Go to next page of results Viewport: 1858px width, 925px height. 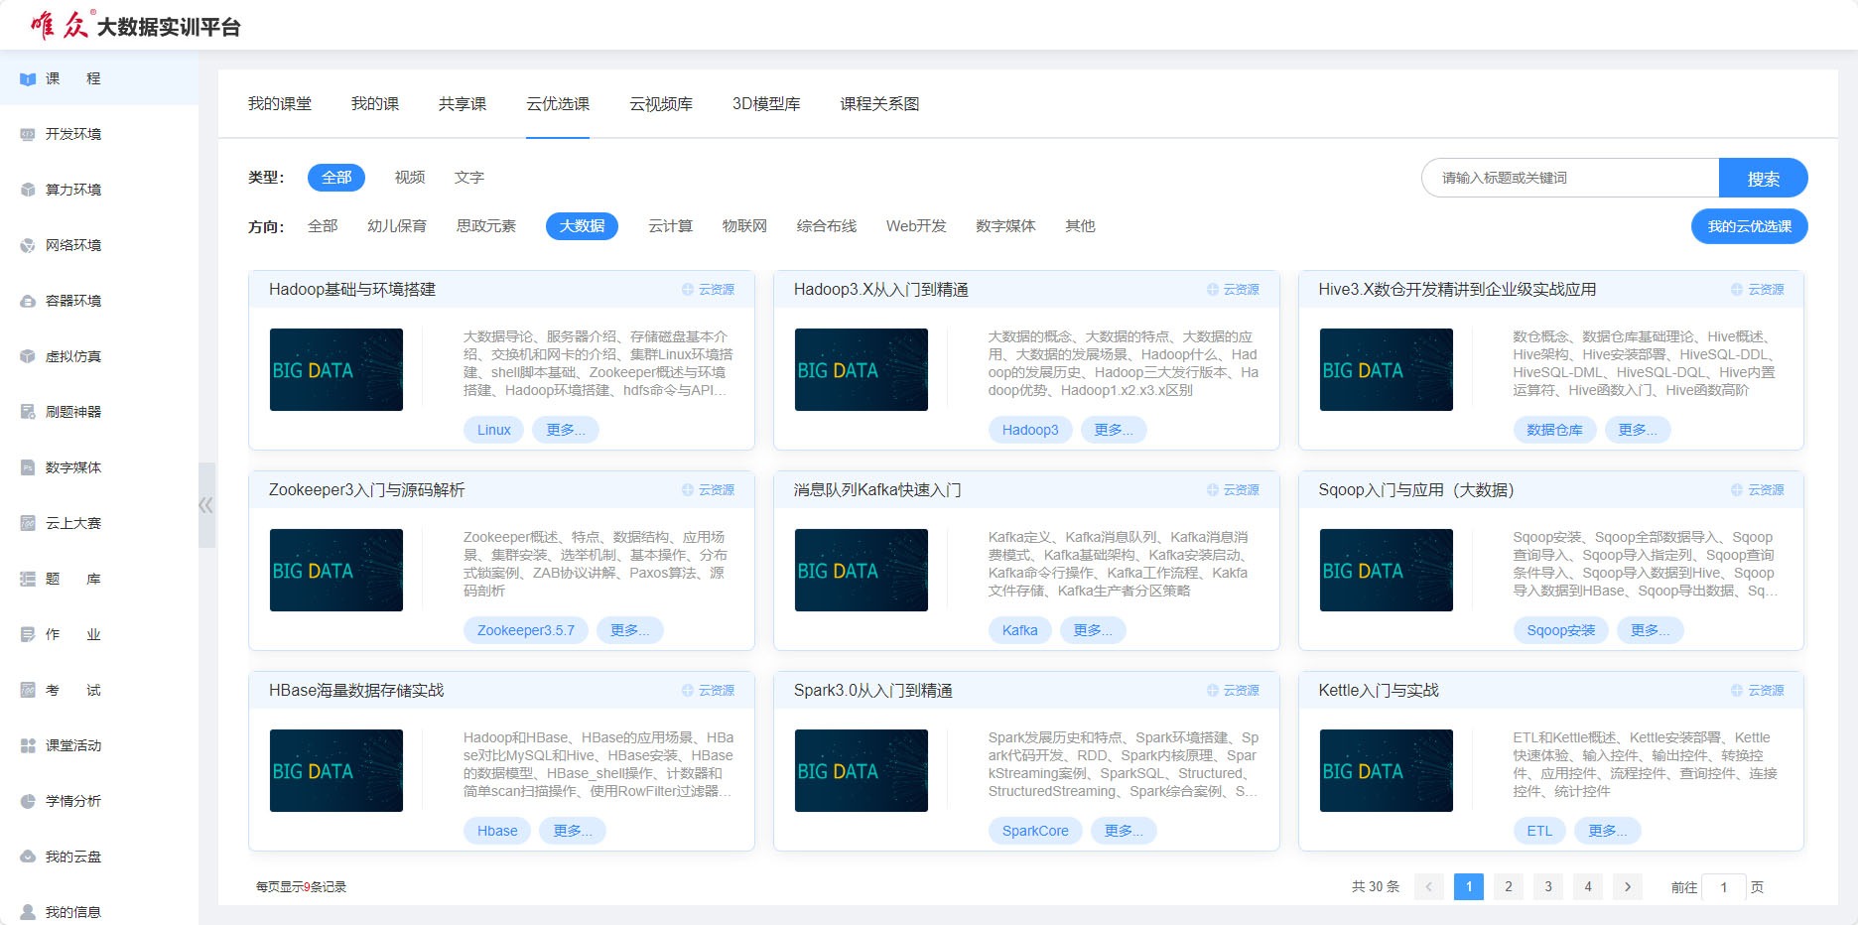(x=1628, y=886)
